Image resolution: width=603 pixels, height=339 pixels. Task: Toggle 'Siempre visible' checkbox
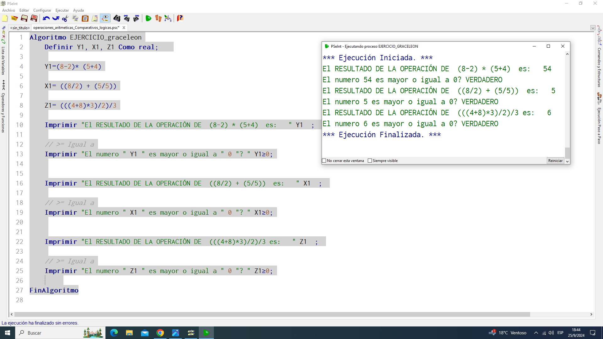coord(370,161)
